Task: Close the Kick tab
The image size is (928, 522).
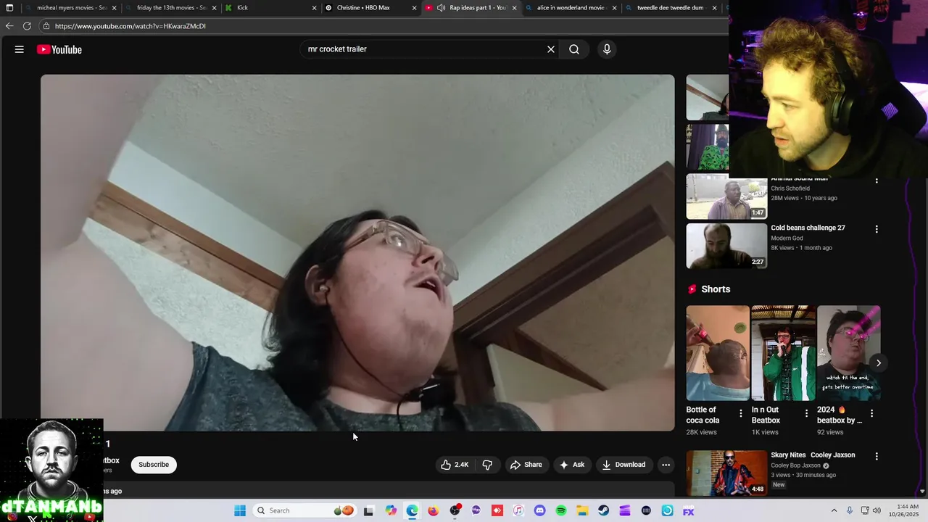Action: point(315,8)
